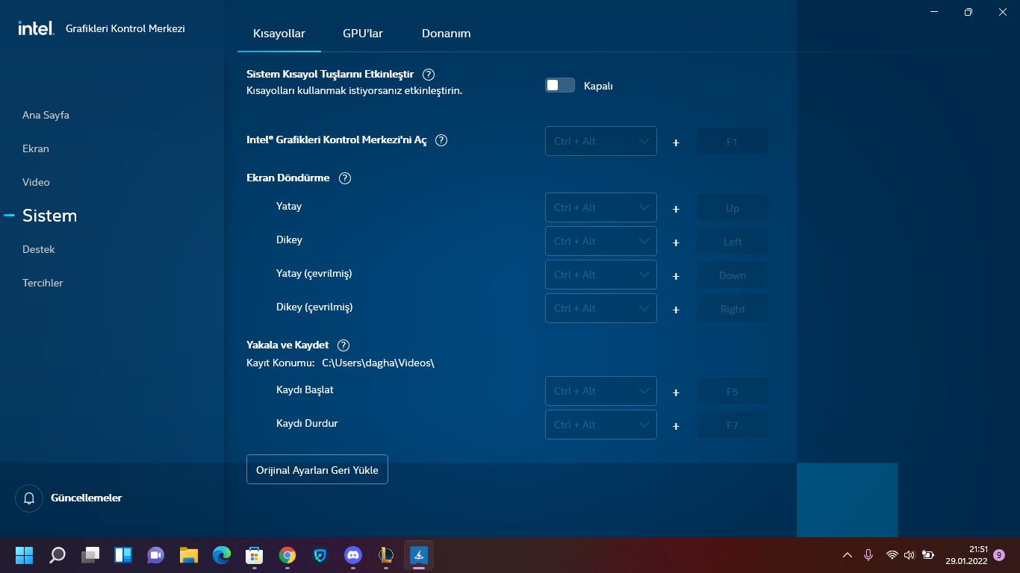Open the notification center badge
This screenshot has height=573, width=1020.
coord(999,555)
